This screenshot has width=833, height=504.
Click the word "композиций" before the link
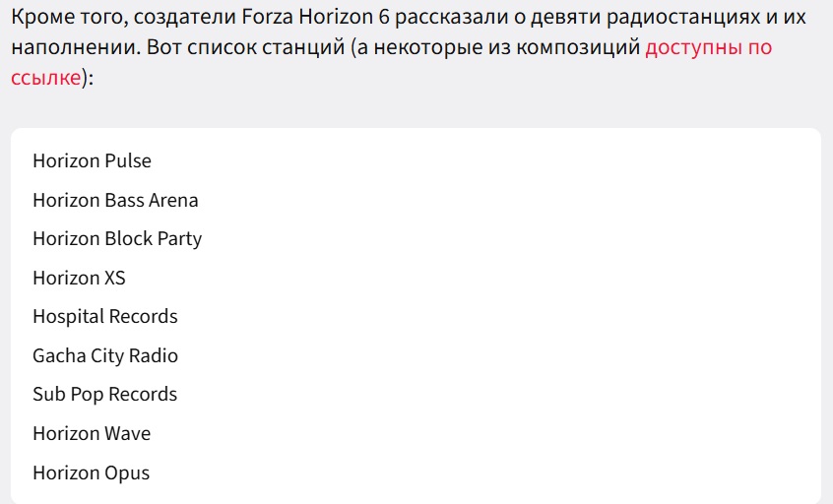click(579, 48)
